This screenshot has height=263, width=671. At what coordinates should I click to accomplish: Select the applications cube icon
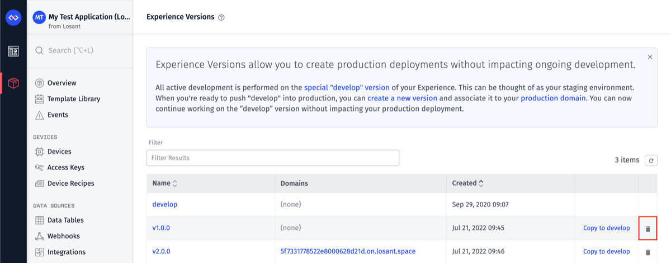[13, 83]
